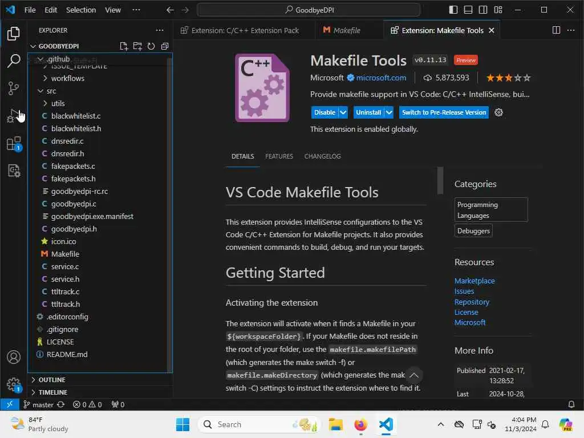Click the Disable button
This screenshot has width=584, height=438.
tap(325, 112)
